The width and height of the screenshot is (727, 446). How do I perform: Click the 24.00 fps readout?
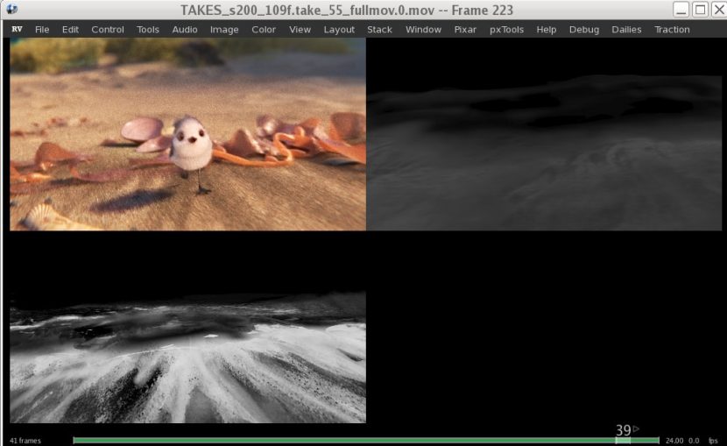(674, 441)
